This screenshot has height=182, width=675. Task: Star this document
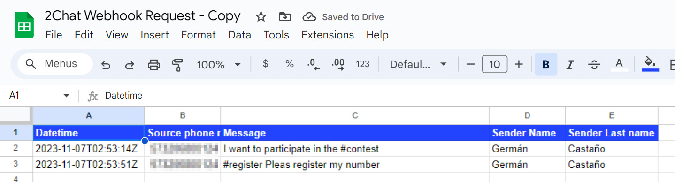point(261,17)
